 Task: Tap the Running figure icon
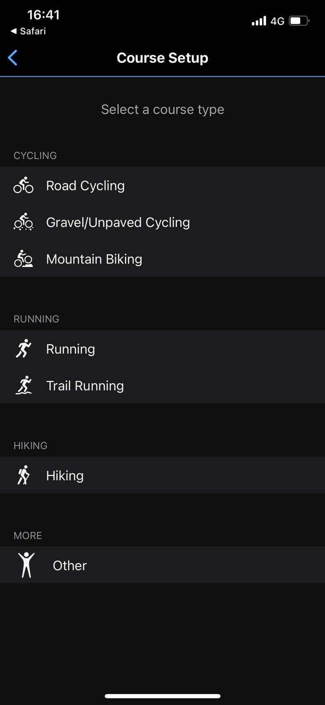pyautogui.click(x=23, y=349)
